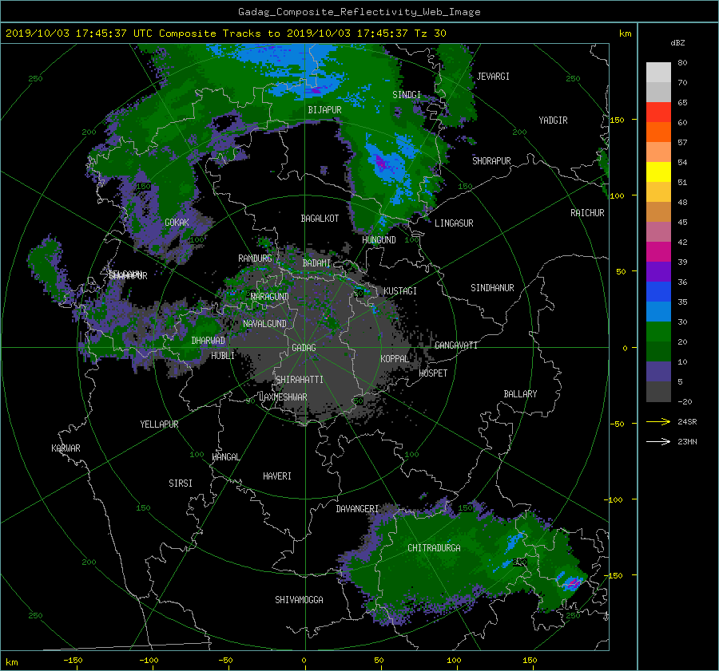This screenshot has width=719, height=671.
Task: Click the GANGAVATI city label
Action: (x=456, y=345)
